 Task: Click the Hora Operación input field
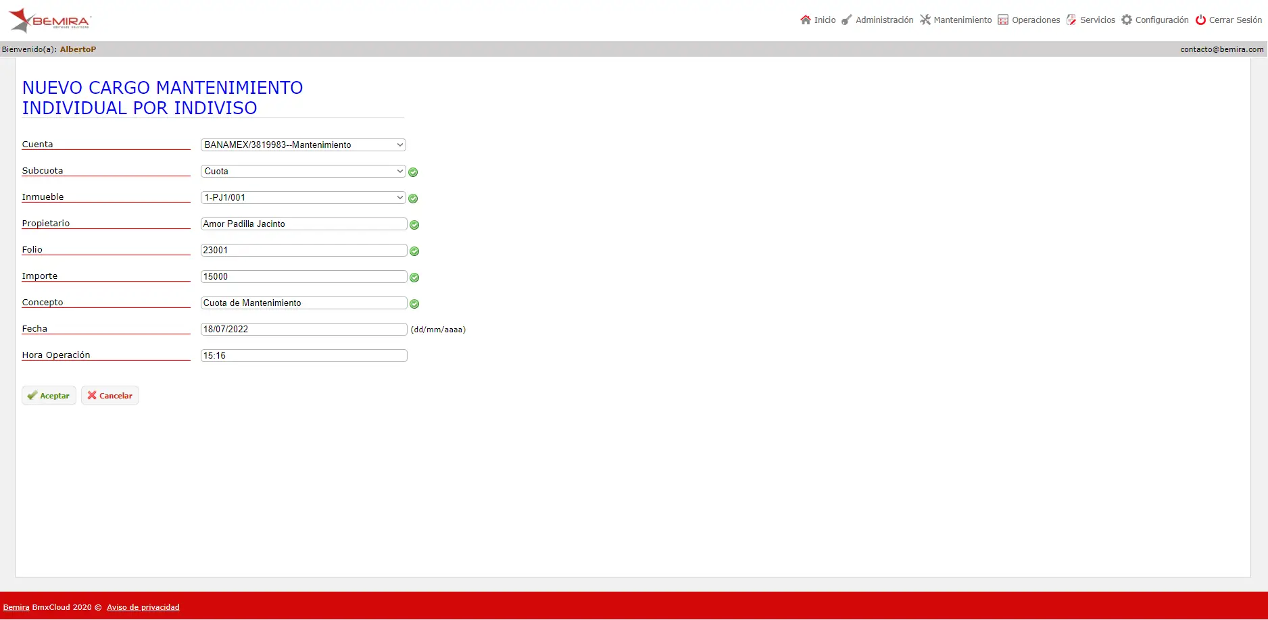point(304,355)
